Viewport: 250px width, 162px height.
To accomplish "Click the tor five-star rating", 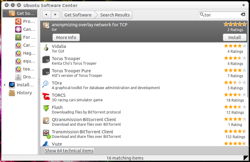I will [x=235, y=24].
